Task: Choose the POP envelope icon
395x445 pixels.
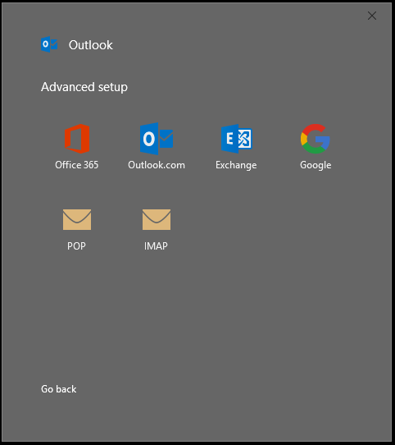Action: click(77, 220)
